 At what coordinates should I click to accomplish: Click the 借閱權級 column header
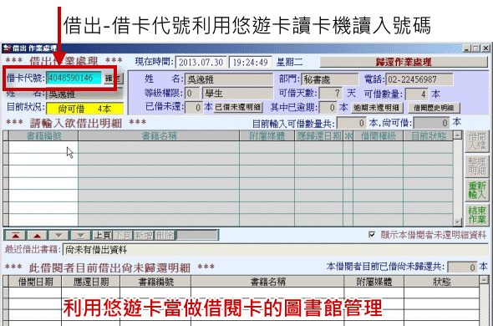coord(378,136)
